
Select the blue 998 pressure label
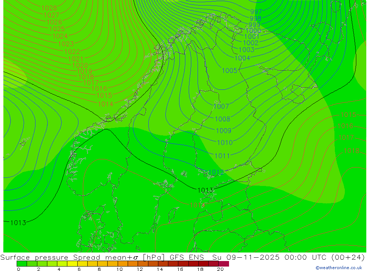pos(255,18)
